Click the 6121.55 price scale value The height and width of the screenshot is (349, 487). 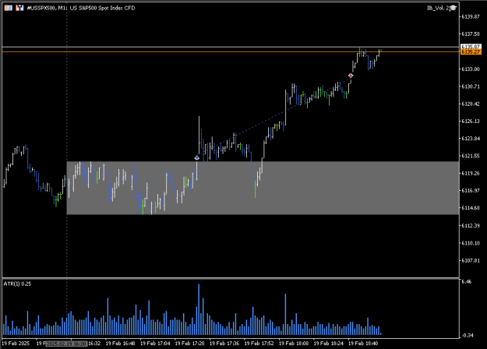471,156
